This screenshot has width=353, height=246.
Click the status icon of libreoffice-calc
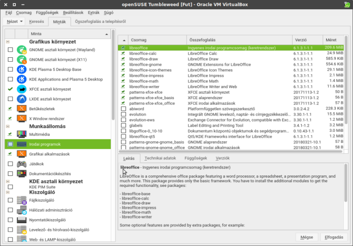[x=123, y=53]
